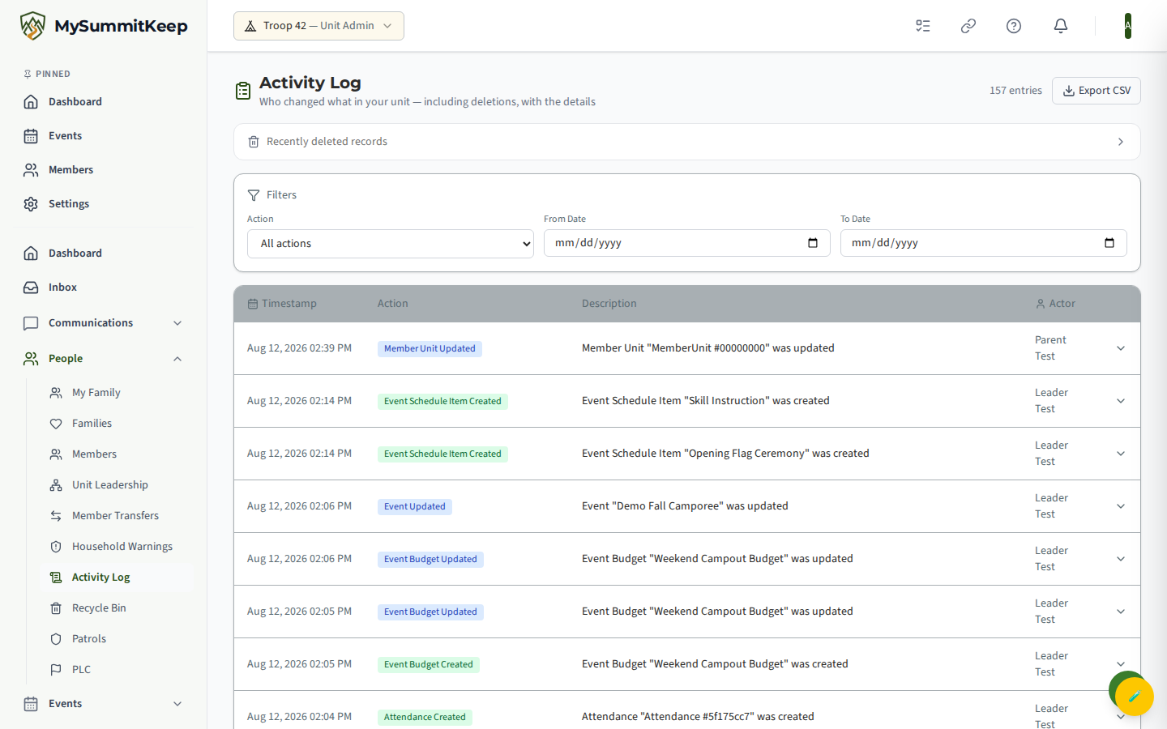
Task: Open Recycle Bin page
Action: coord(117,608)
